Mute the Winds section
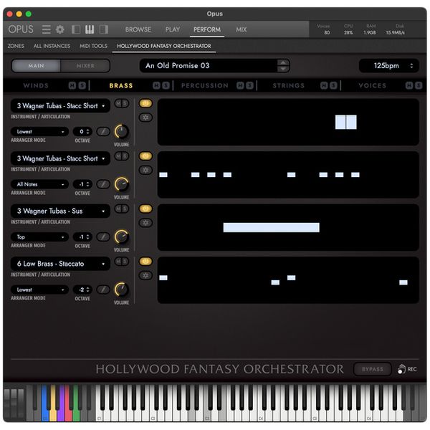430x430 pixels. 72,85
